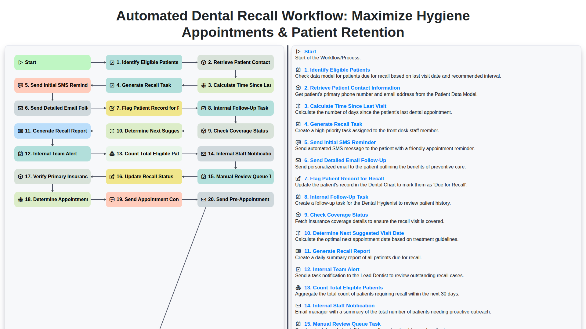Click the page title 'Automated Dental Recall Workflow'
Image resolution: width=586 pixels, height=329 pixels.
coord(293,24)
